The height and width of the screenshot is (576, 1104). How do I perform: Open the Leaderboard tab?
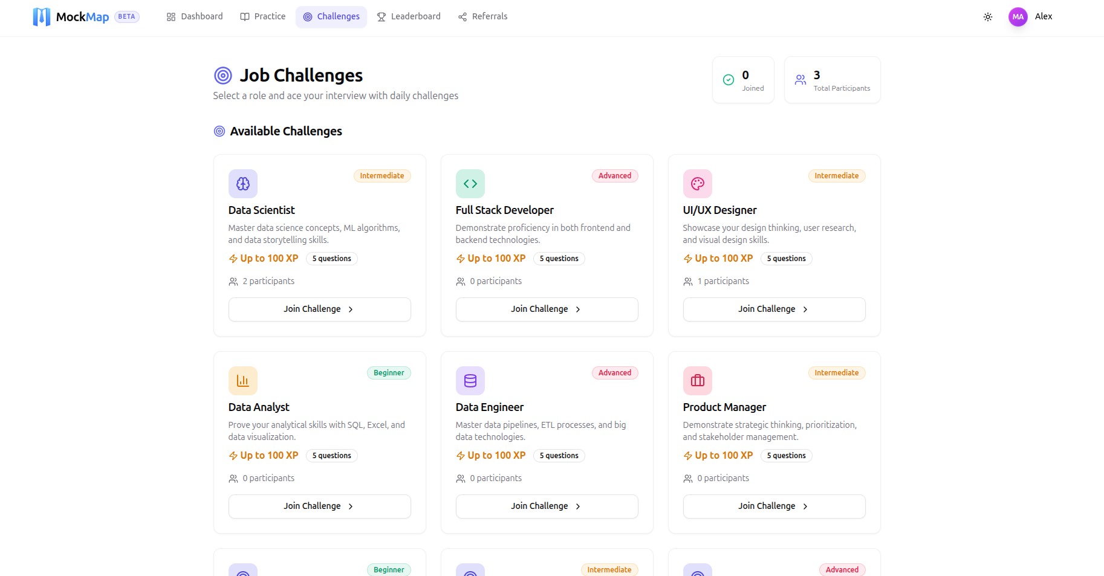(409, 17)
